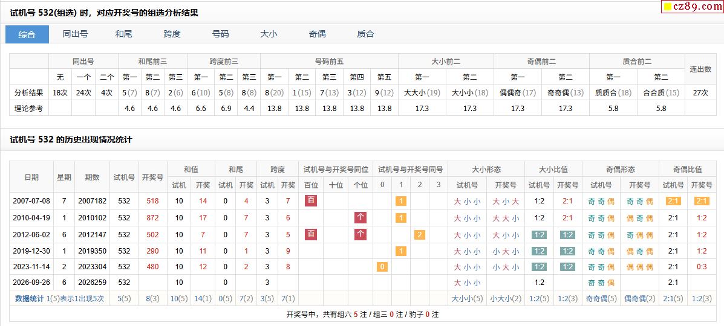Click the red 百 badge in 2012147 row
This screenshot has height=326, width=724.
click(311, 234)
